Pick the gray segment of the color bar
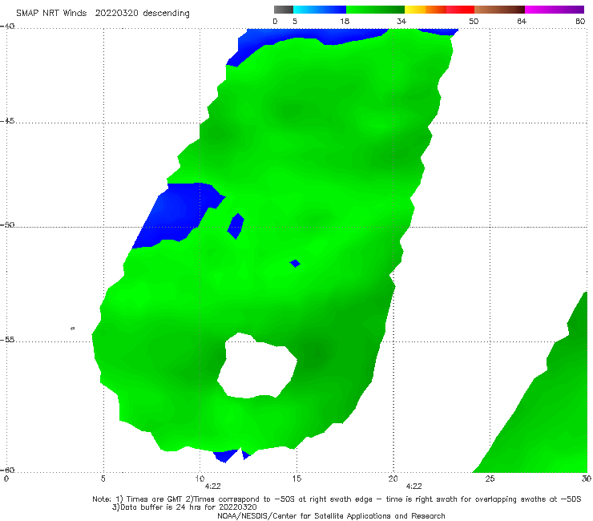Image resolution: width=593 pixels, height=521 pixels. click(x=283, y=10)
